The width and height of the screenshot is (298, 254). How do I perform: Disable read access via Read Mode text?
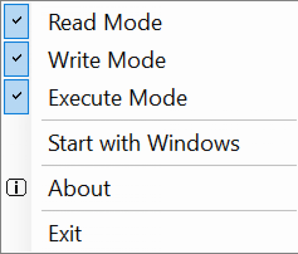[x=105, y=22]
